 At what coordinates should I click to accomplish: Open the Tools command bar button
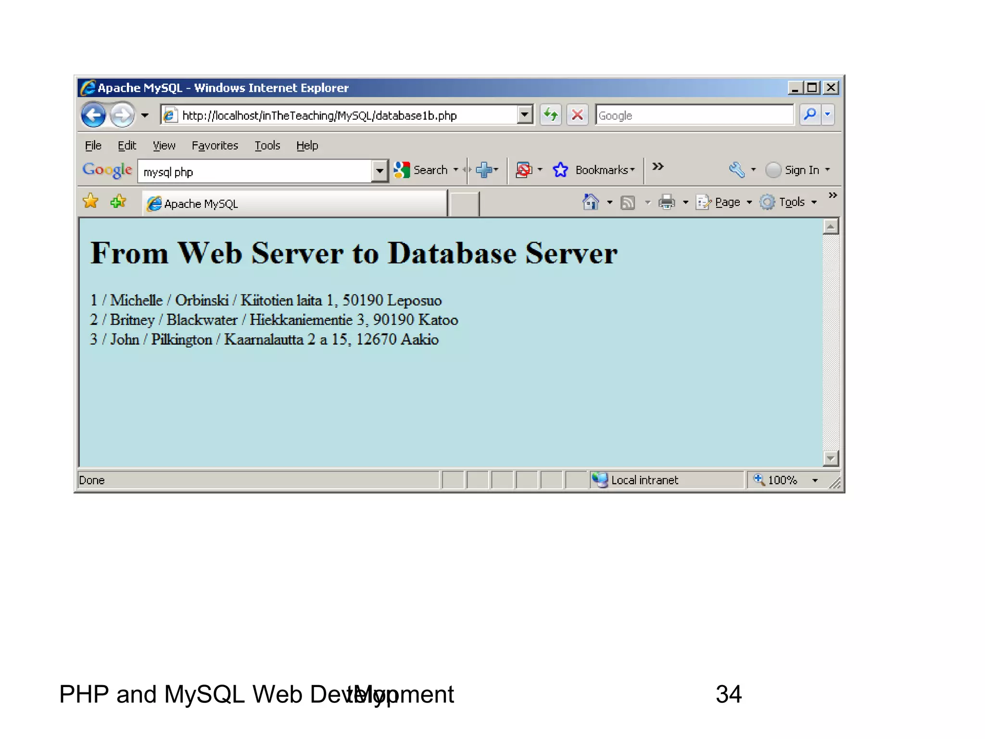coord(788,202)
